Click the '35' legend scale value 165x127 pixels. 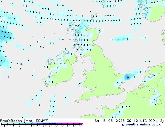pos(62,126)
